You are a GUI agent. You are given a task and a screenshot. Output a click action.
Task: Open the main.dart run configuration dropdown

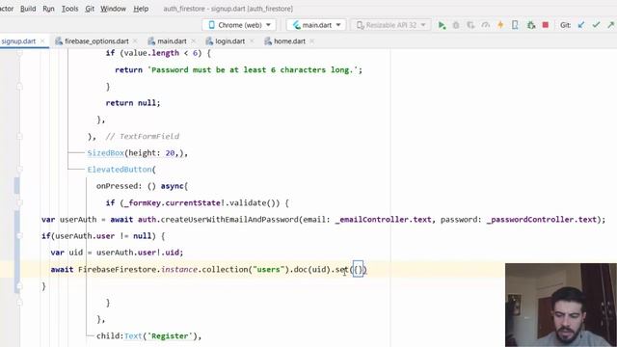(x=316, y=25)
